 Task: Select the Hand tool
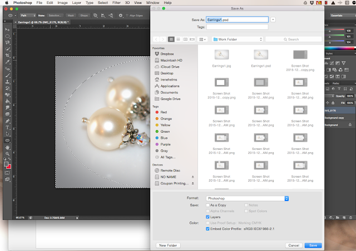point(7,147)
